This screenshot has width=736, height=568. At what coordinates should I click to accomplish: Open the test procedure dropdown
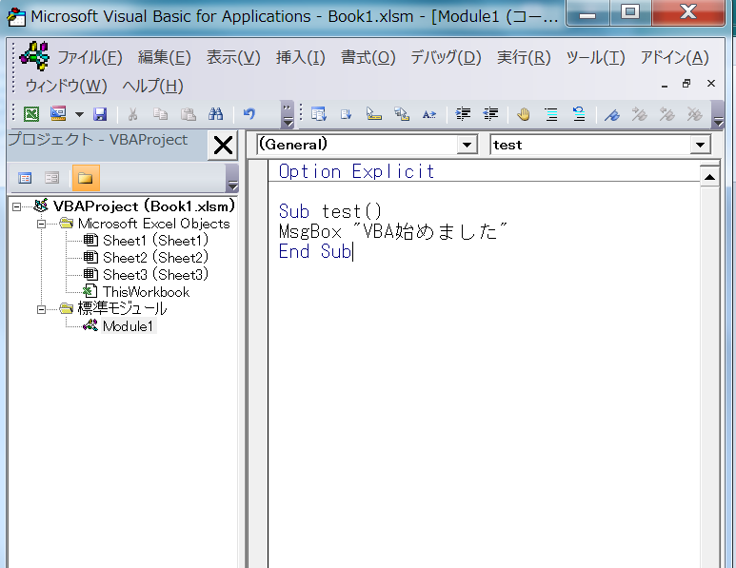pyautogui.click(x=700, y=145)
